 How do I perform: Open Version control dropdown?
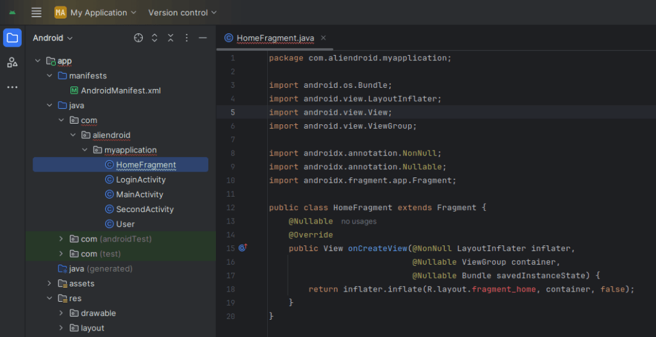(x=183, y=13)
